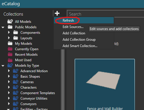Expand the Advanced Motion category
The height and width of the screenshot is (110, 144).
click(9, 71)
